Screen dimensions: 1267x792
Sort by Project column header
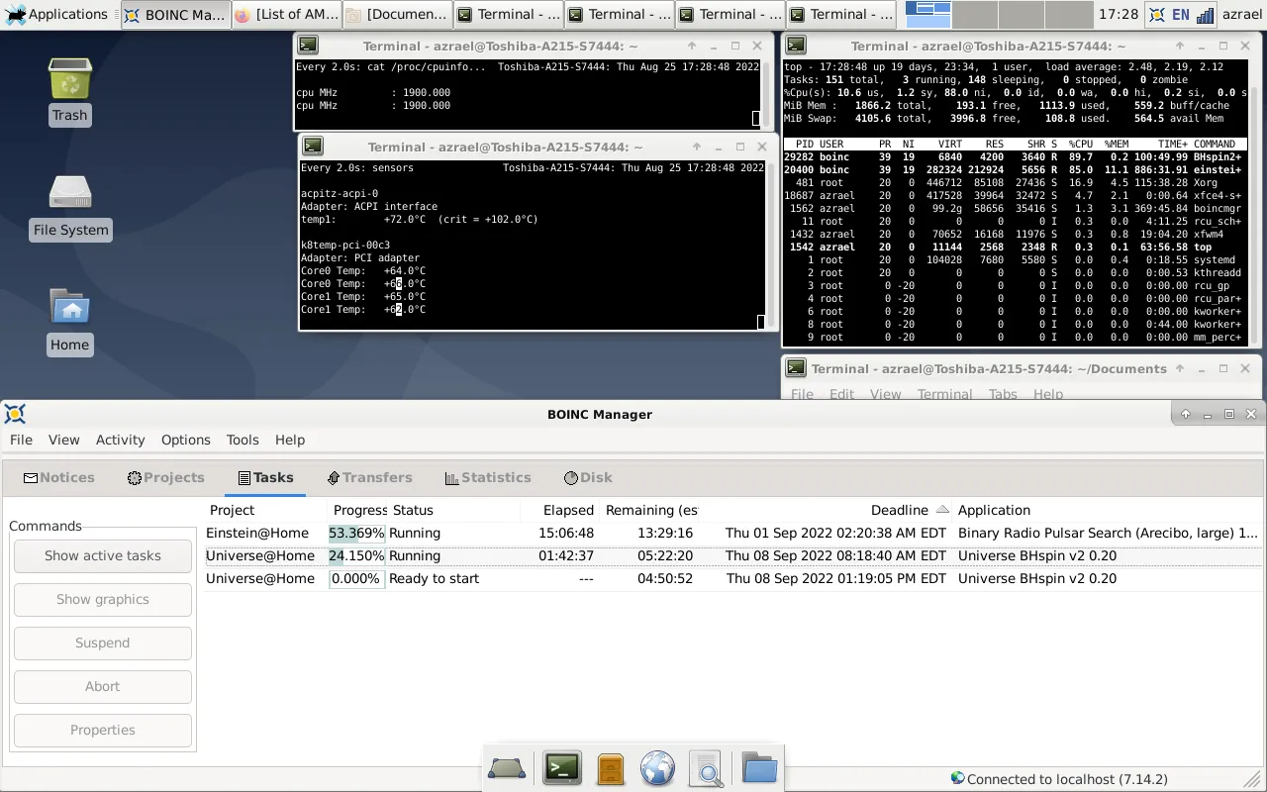tap(265, 510)
